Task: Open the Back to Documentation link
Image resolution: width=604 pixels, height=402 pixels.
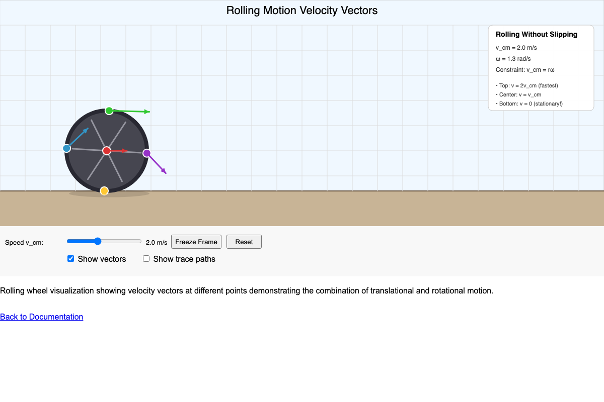Action: (x=42, y=317)
